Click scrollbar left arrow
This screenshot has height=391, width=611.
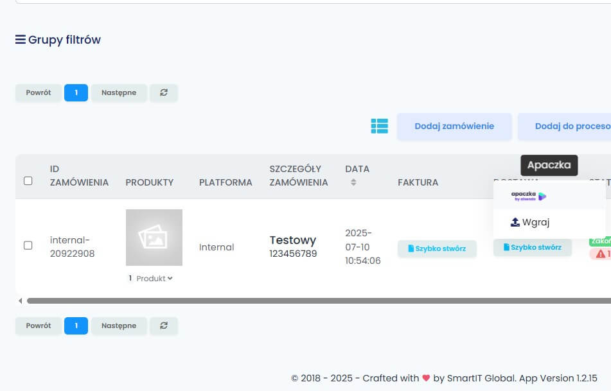click(x=20, y=300)
